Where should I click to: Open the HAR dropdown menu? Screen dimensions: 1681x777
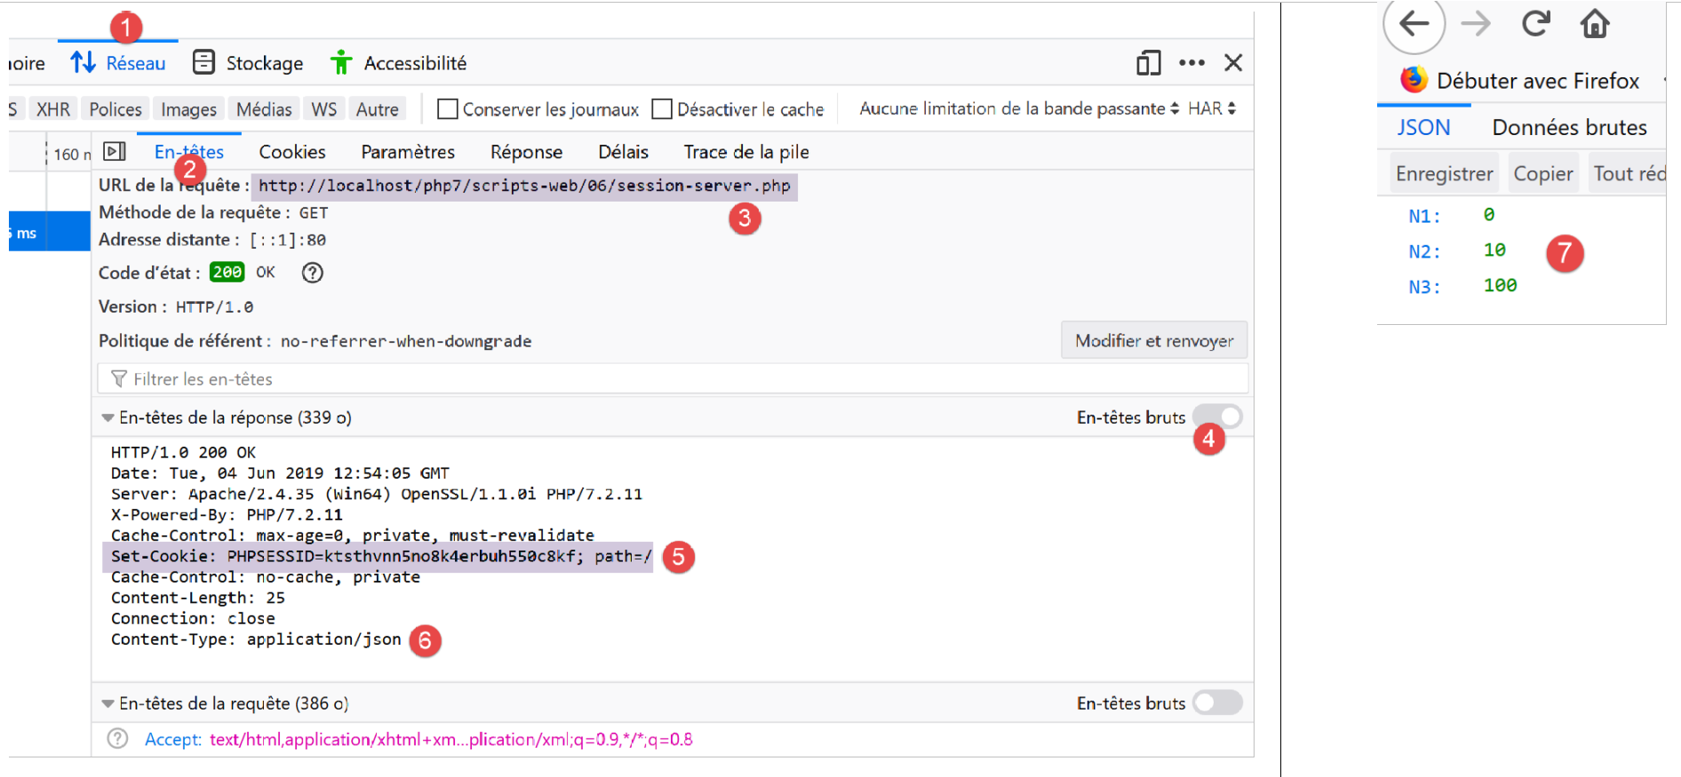1212,108
